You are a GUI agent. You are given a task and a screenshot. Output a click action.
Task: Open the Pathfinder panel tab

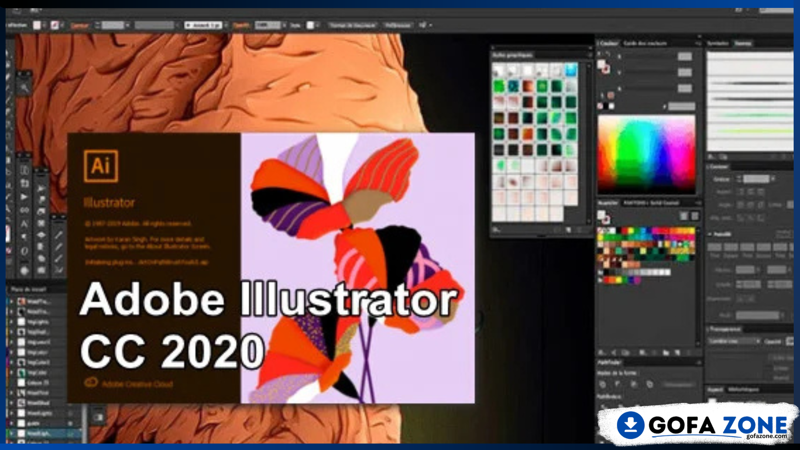[x=609, y=362]
